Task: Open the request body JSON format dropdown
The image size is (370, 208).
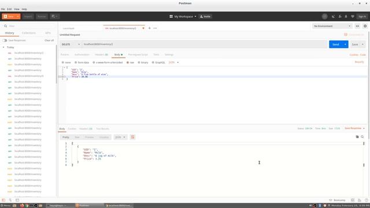Action: [173, 62]
